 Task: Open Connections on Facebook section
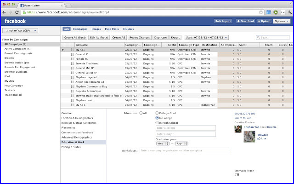(x=77, y=132)
